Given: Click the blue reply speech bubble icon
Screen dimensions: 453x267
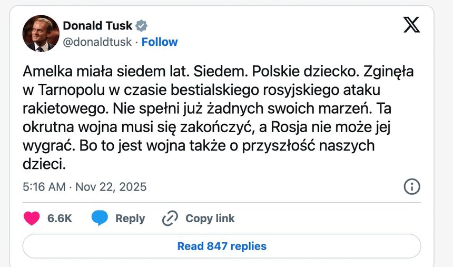Looking at the screenshot, I should pyautogui.click(x=99, y=218).
